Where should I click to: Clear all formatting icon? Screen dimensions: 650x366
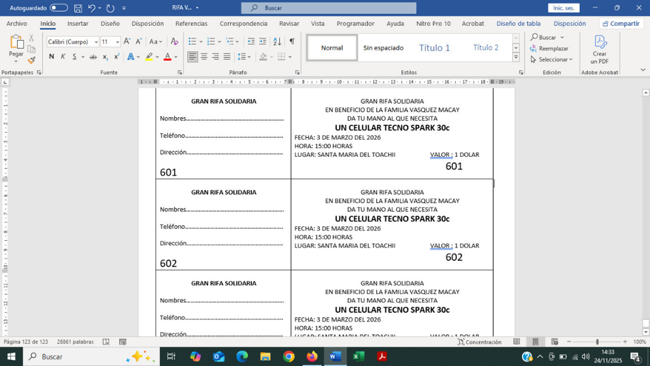coord(175,41)
